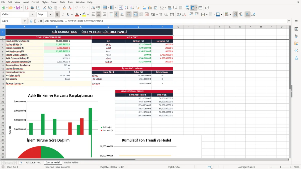Open Function Wizard fx icon
Viewport: 301px width, 169px height.
[31, 21]
